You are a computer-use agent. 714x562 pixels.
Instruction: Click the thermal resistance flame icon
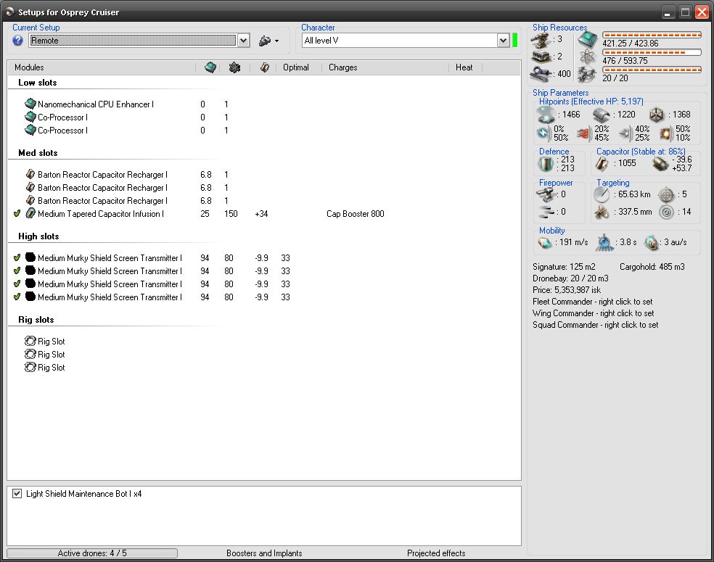point(583,133)
